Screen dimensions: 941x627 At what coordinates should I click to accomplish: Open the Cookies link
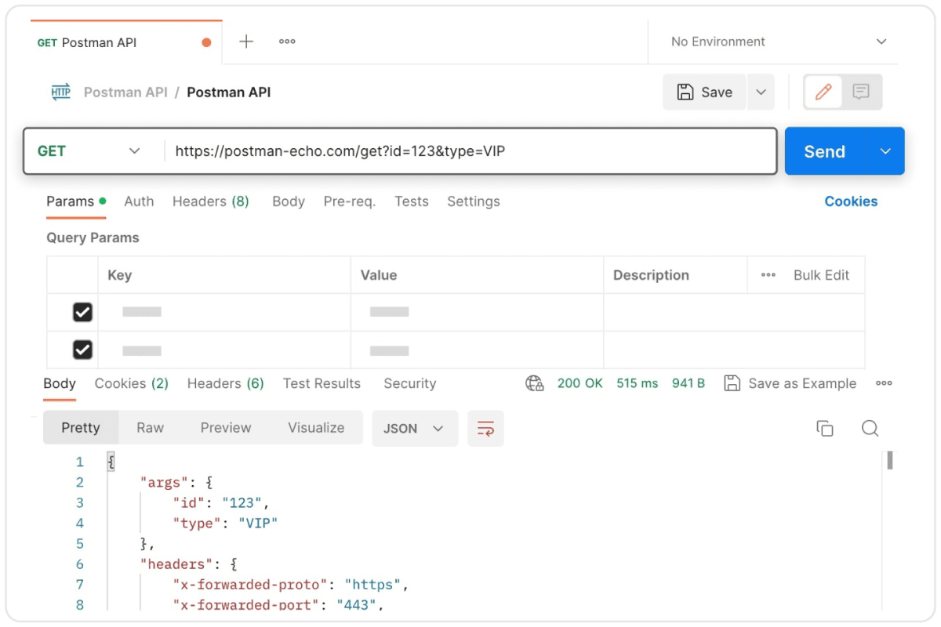(851, 201)
